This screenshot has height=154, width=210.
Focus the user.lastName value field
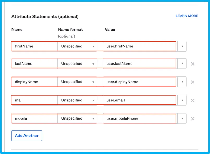(140, 64)
